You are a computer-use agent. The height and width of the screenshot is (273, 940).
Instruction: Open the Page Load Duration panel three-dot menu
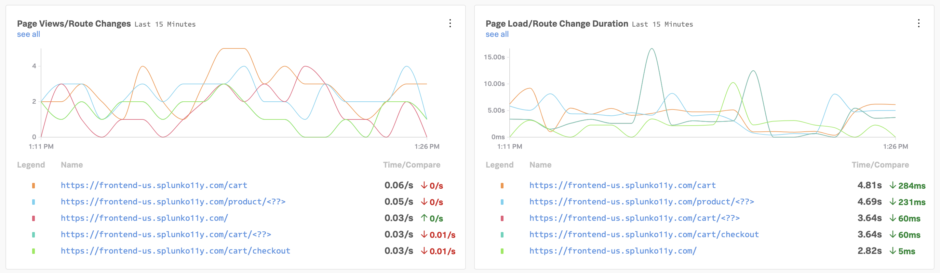pyautogui.click(x=918, y=23)
